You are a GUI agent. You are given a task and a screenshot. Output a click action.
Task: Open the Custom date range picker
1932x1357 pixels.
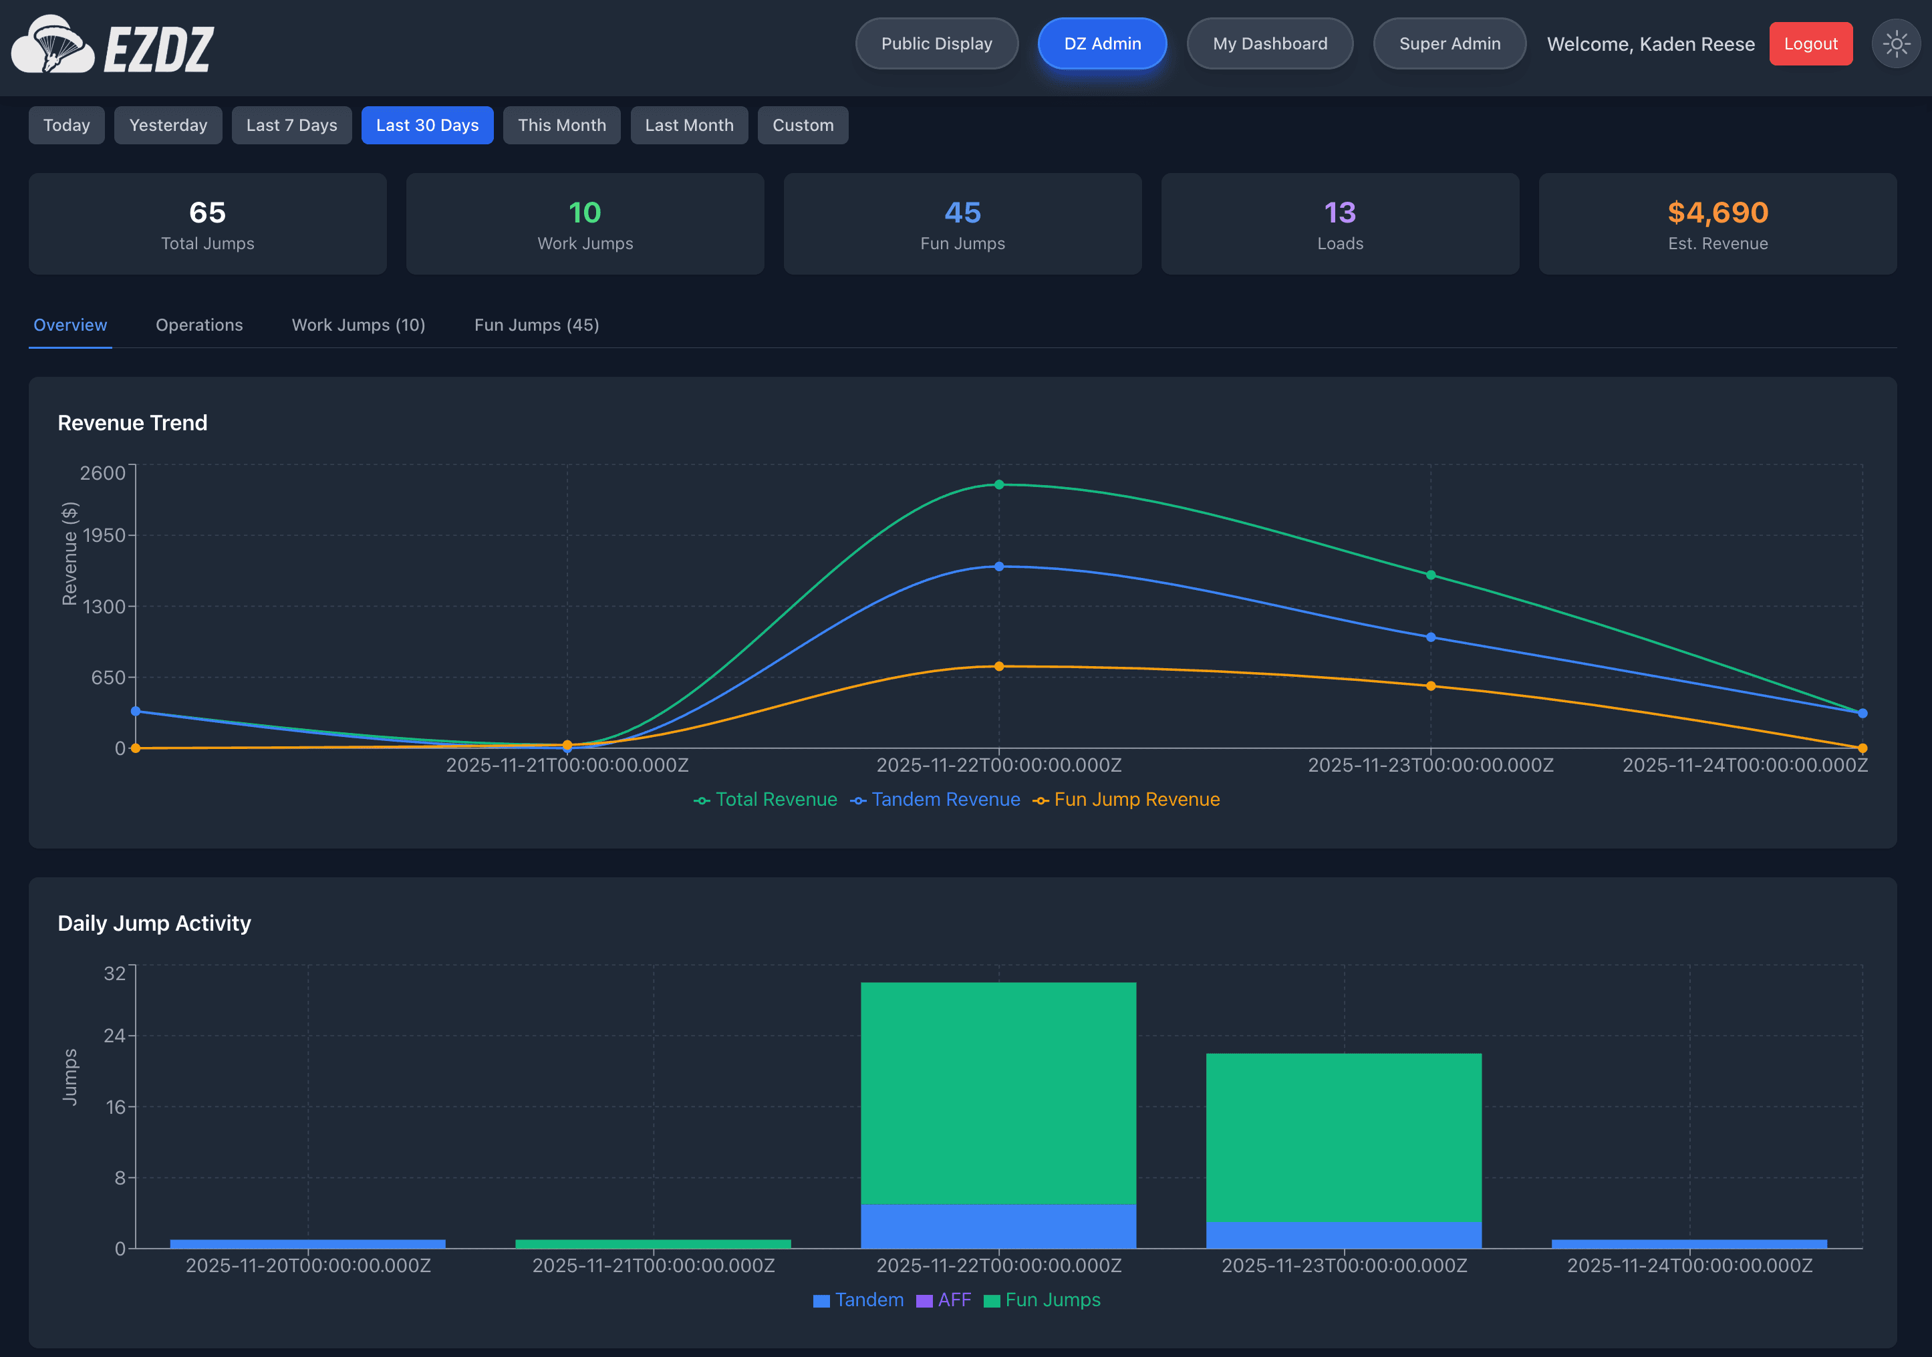[802, 126]
